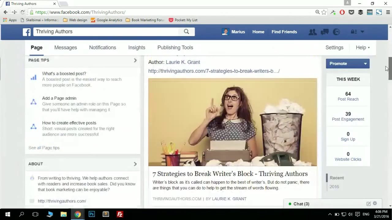Open the Skelbimai bookmark
The height and width of the screenshot is (220, 392).
click(40, 20)
